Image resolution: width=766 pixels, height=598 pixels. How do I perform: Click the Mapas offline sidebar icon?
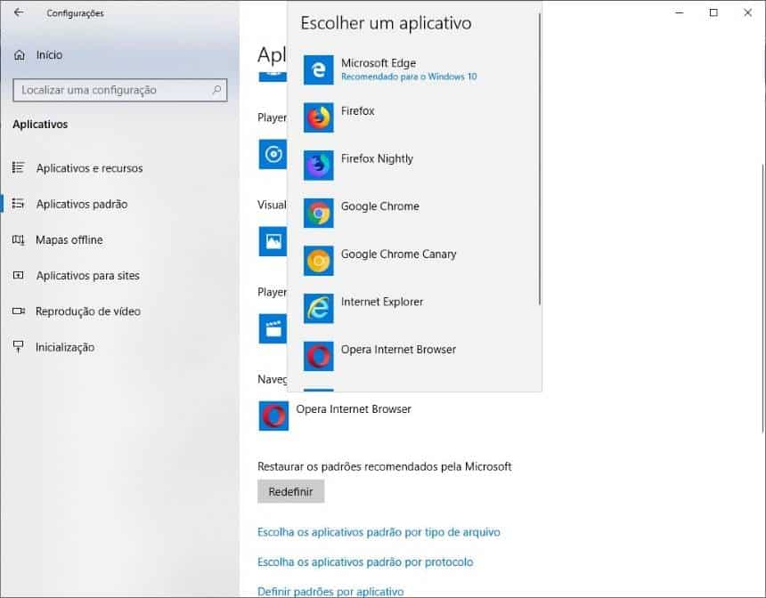tap(18, 239)
